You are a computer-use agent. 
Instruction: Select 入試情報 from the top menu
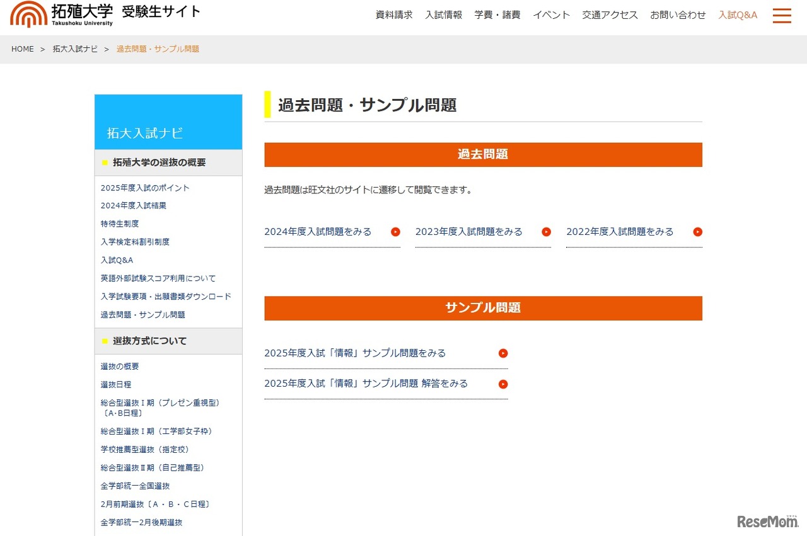(443, 15)
